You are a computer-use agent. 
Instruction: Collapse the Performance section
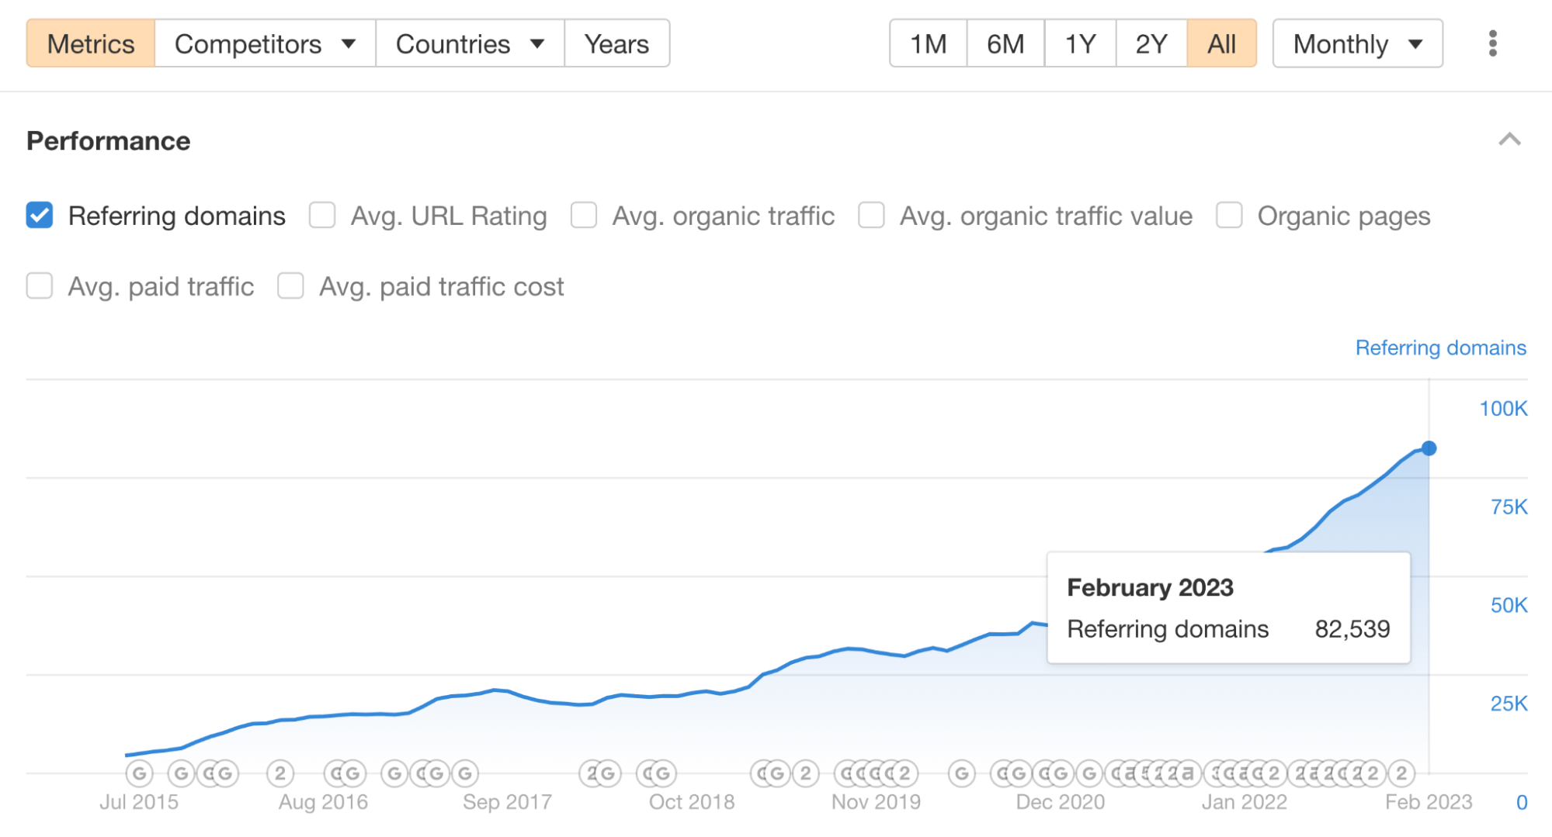point(1509,140)
